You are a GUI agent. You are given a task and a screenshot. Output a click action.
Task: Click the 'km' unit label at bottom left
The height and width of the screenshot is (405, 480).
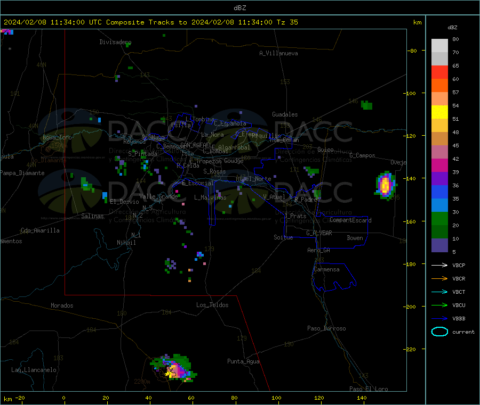pyautogui.click(x=7, y=399)
